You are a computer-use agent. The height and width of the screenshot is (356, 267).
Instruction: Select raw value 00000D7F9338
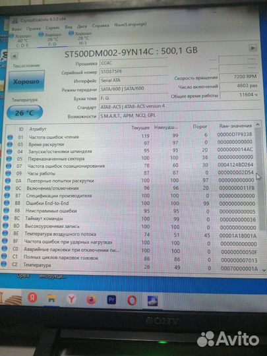[235, 134]
